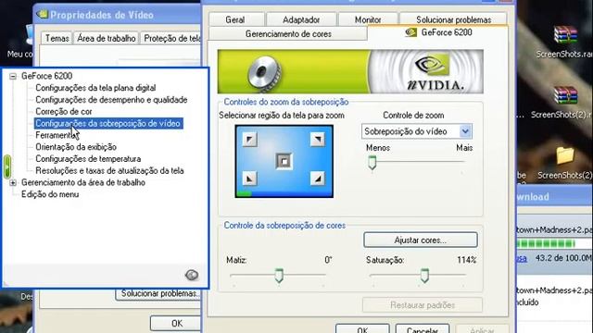Click the top-right zoom region arrow

pos(317,140)
